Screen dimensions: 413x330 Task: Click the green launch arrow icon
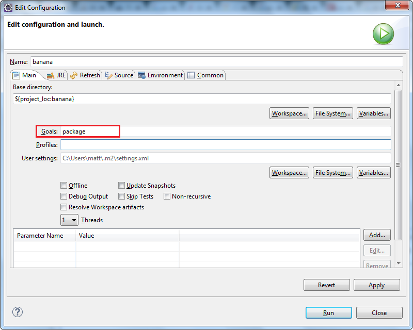tap(383, 34)
